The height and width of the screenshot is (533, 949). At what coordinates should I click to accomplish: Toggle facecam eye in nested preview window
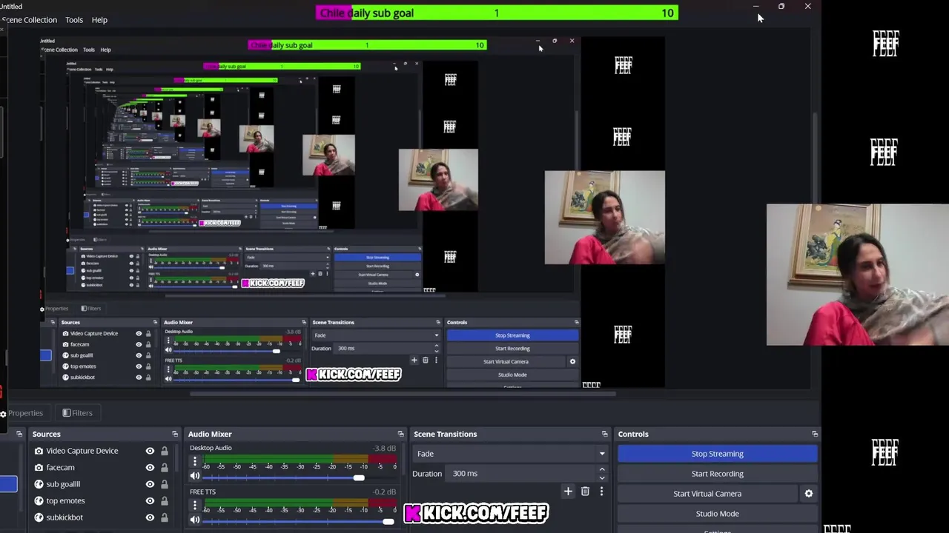coord(139,344)
